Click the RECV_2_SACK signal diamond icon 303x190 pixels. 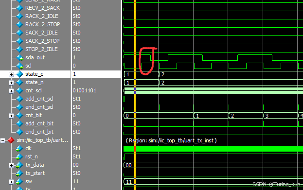(19, 8)
